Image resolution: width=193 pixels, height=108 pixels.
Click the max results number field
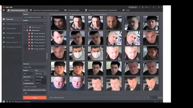click(35, 93)
